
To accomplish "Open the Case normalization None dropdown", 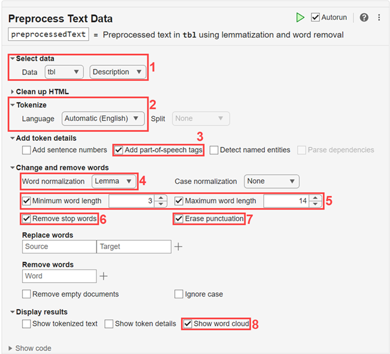I will [271, 181].
